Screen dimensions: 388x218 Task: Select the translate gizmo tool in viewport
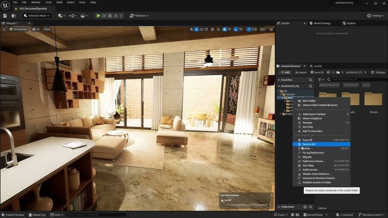pos(196,29)
